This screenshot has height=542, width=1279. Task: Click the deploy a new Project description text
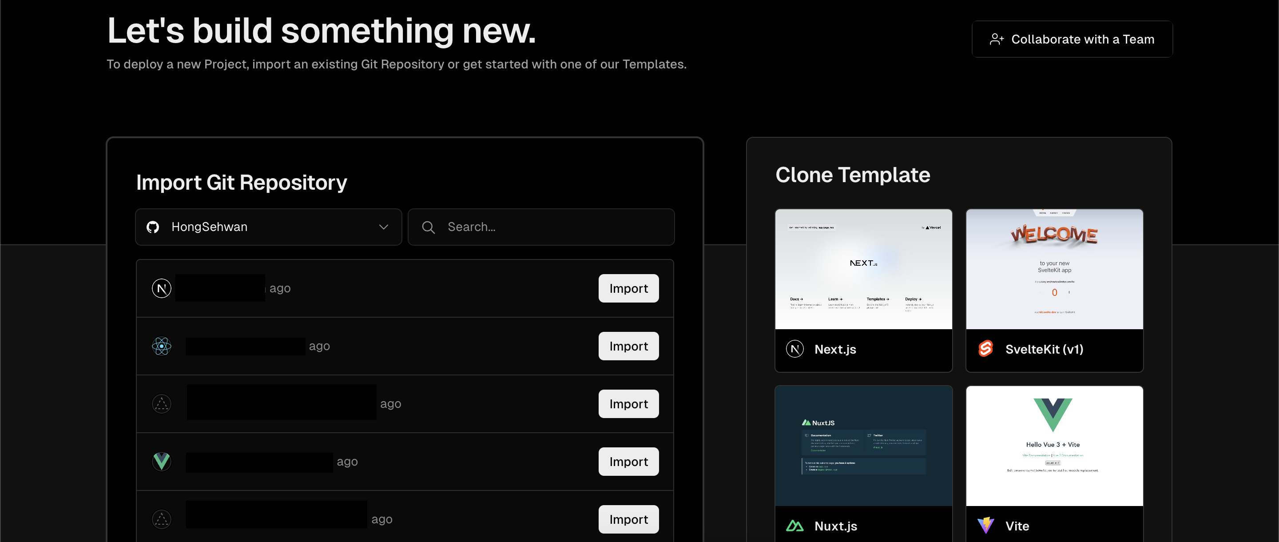(396, 64)
